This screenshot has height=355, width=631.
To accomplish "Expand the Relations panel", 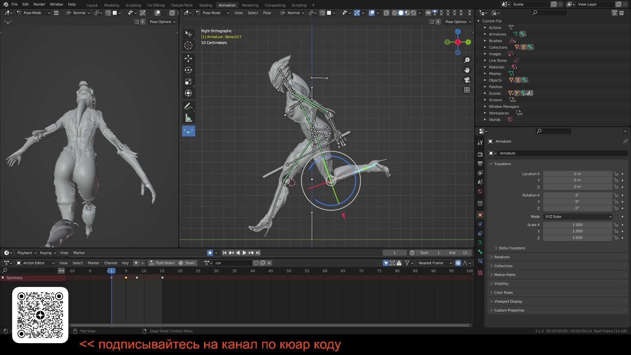I will point(502,257).
